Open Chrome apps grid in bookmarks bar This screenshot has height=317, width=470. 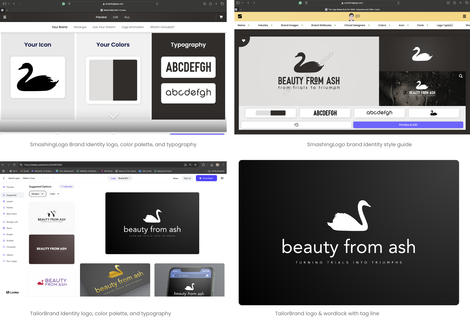[3, 171]
